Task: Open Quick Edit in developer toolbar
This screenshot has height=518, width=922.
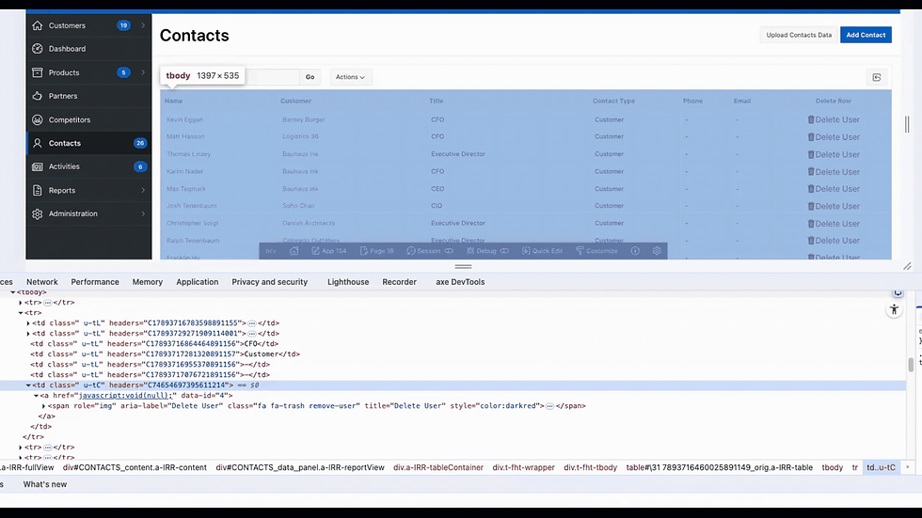Action: 542,251
